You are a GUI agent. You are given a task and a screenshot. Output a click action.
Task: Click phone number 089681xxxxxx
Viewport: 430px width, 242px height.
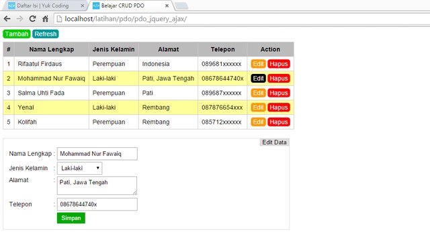(x=222, y=64)
